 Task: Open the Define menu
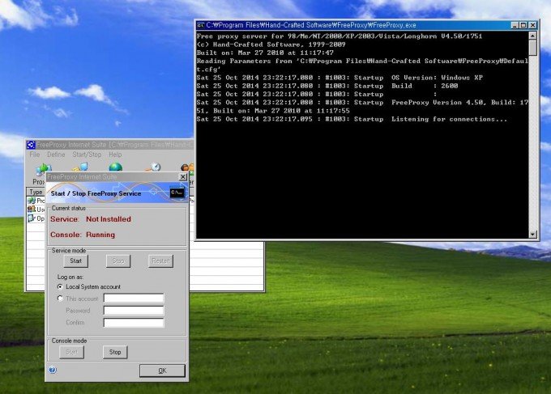(x=56, y=155)
